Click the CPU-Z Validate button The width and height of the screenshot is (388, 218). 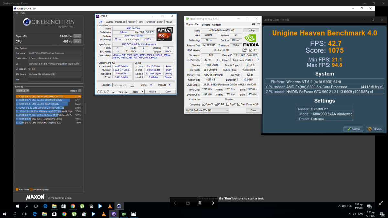tap(153, 92)
